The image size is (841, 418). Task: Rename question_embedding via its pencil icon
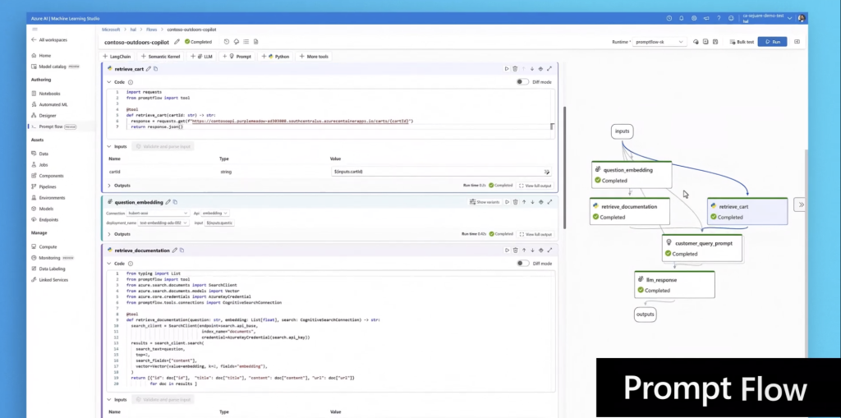click(168, 202)
